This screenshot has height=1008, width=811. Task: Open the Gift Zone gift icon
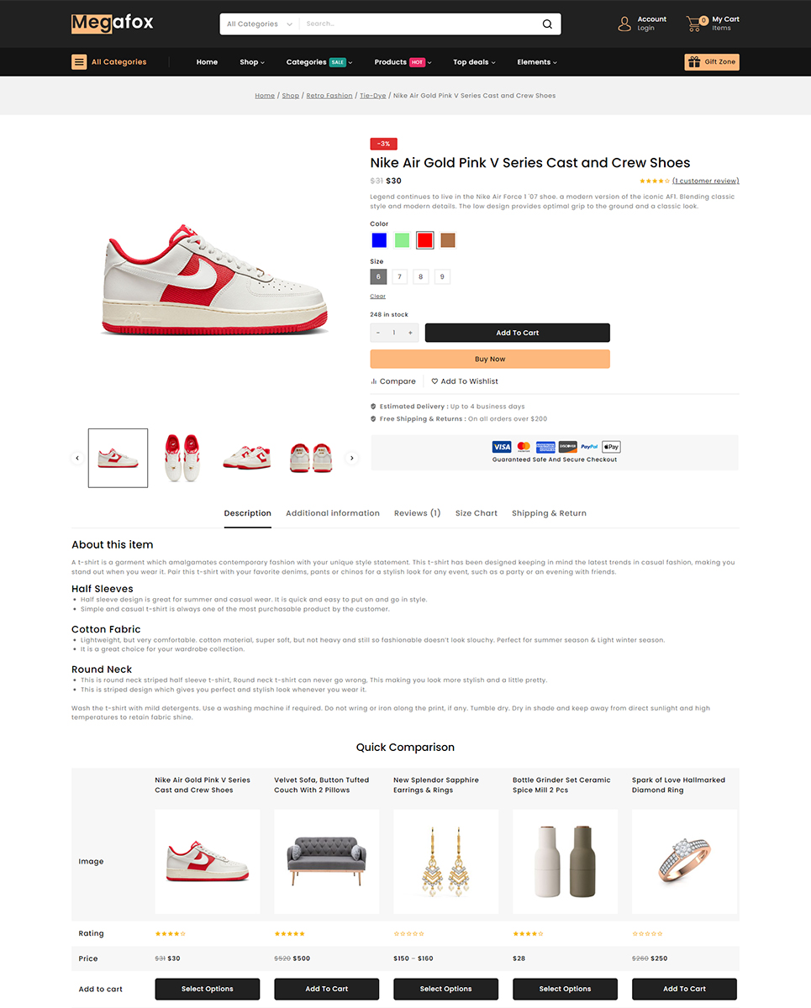click(694, 62)
